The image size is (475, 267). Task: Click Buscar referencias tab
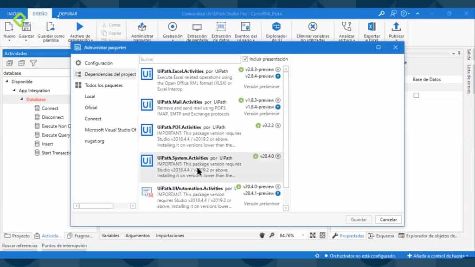coord(20,246)
